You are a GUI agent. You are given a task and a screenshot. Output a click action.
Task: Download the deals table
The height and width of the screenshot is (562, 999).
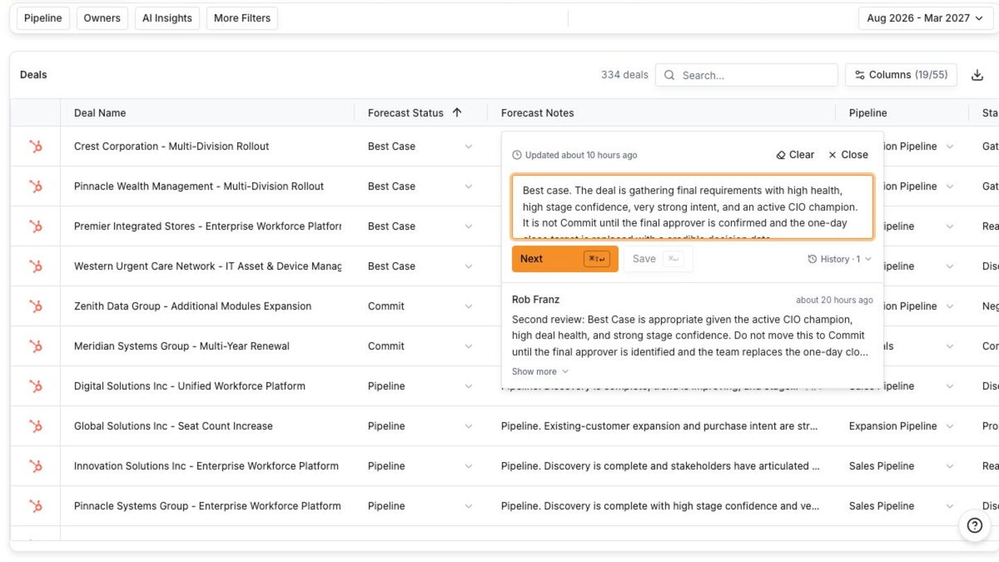977,75
